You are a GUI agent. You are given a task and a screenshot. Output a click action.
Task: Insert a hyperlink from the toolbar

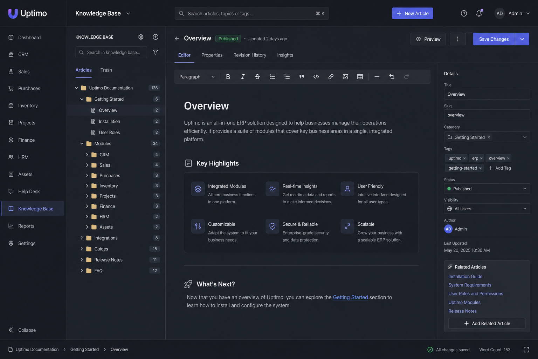pyautogui.click(x=331, y=77)
